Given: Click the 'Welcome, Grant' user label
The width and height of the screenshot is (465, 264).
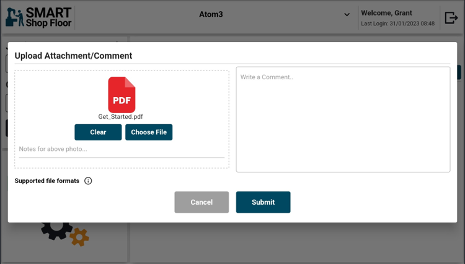Looking at the screenshot, I should click(x=386, y=13).
